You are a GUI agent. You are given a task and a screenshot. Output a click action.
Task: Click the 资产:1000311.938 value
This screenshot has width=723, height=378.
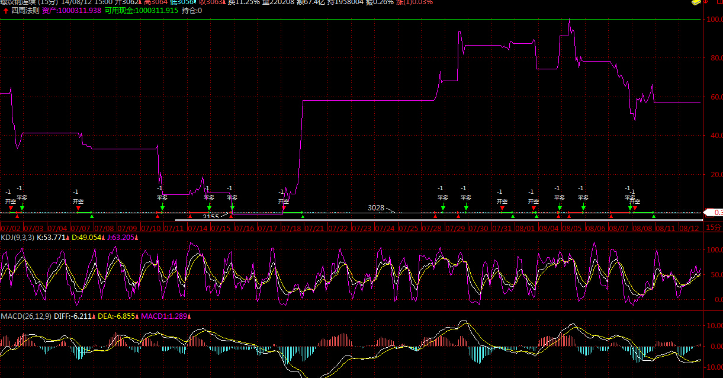[72, 11]
